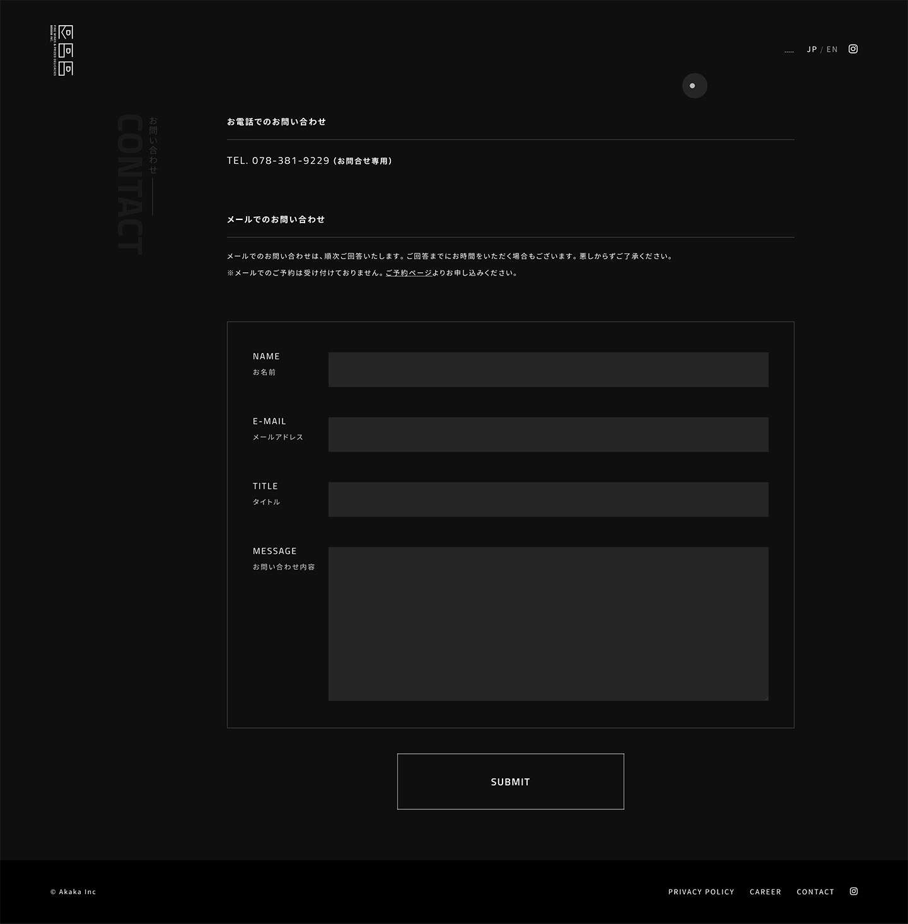Click the Akaka logo in the header

tap(62, 50)
